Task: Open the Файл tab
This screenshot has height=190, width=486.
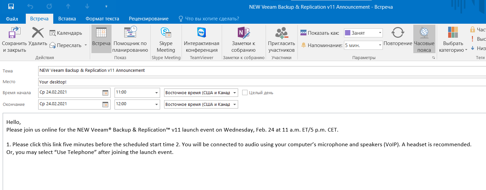Action: pyautogui.click(x=12, y=19)
